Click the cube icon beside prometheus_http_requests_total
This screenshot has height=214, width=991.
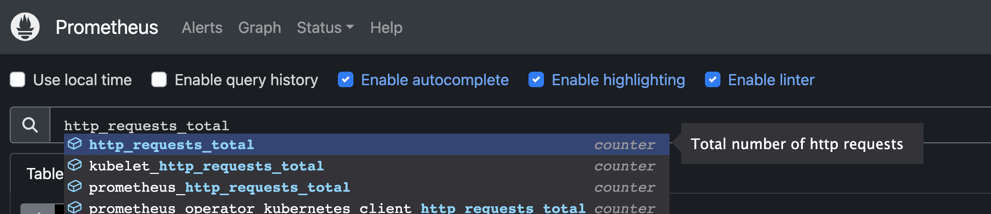(75, 186)
